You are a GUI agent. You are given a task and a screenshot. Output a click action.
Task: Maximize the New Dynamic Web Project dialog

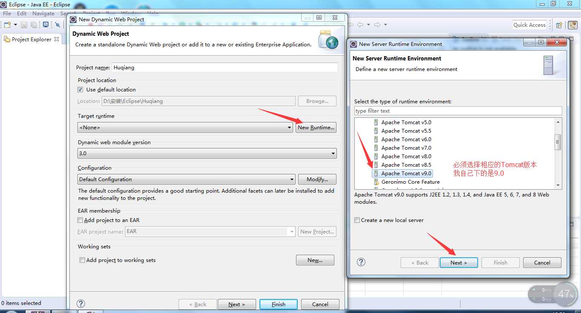[x=319, y=17]
